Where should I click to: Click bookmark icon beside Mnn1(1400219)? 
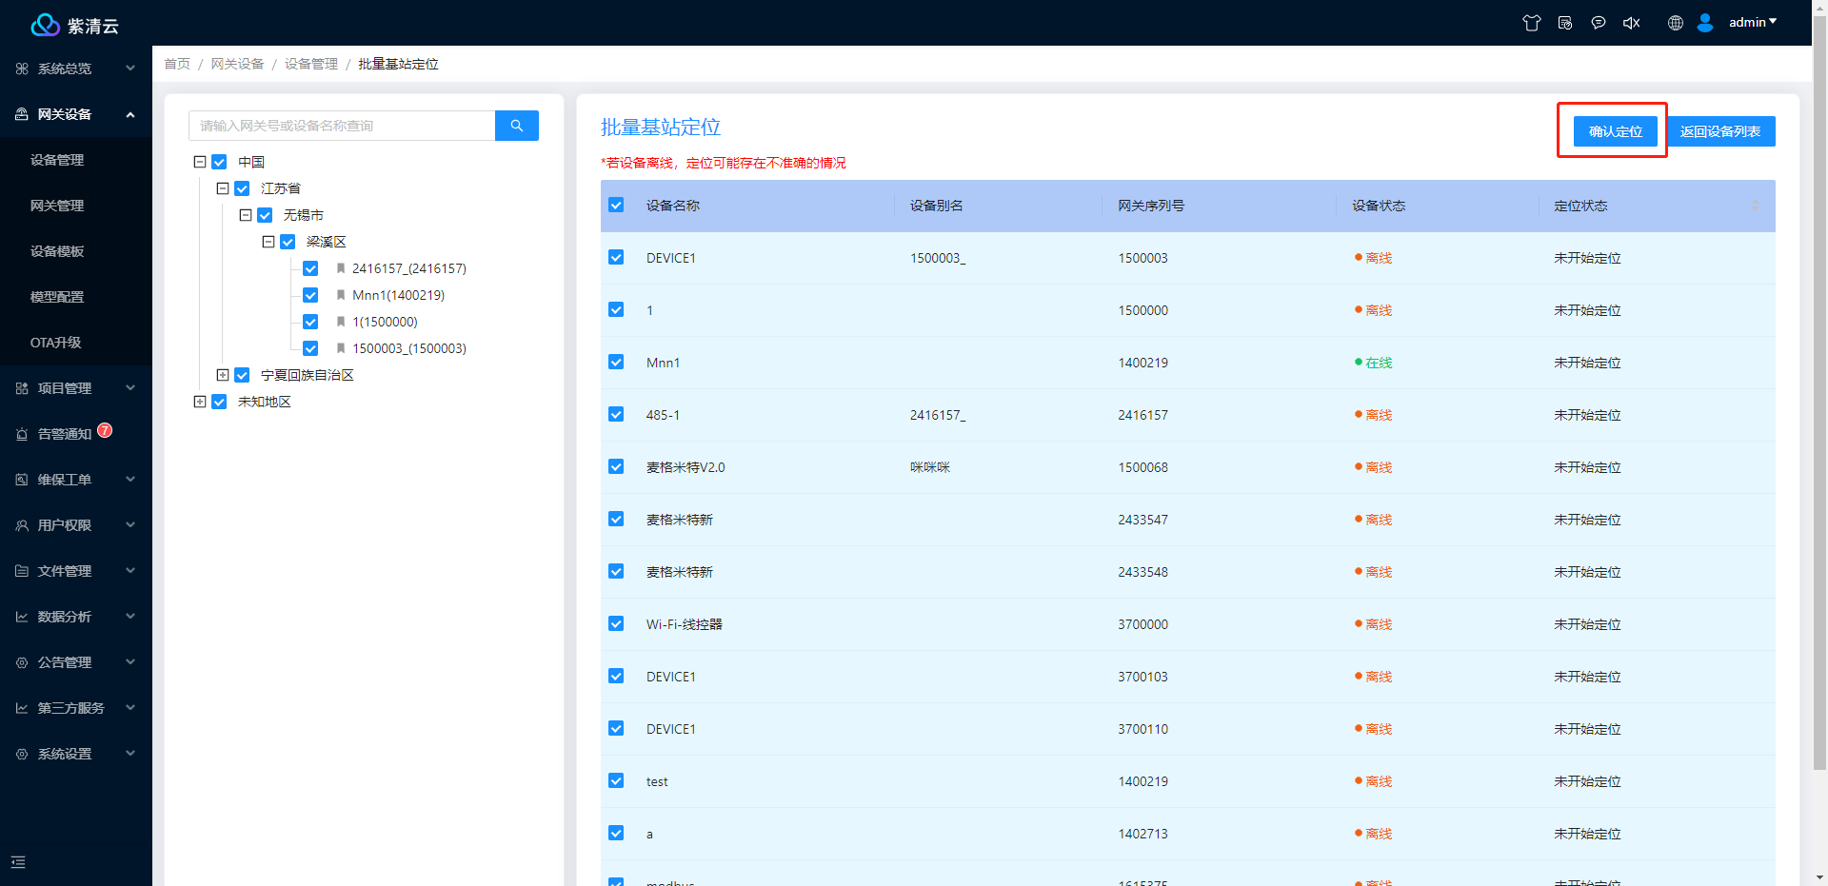(341, 295)
